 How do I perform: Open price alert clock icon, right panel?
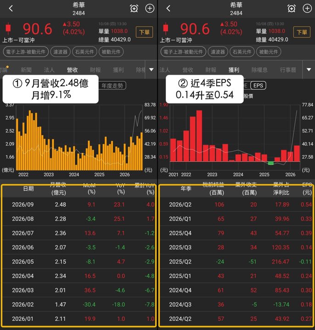tap(292, 8)
